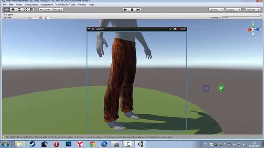
Task: Open the GameObject menu
Action: pyautogui.click(x=31, y=5)
